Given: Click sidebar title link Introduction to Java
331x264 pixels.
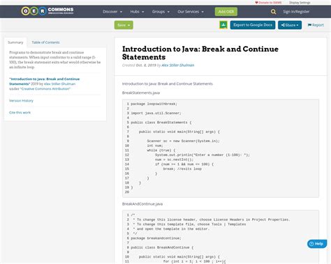Looking at the screenshot, I should (x=44, y=81).
